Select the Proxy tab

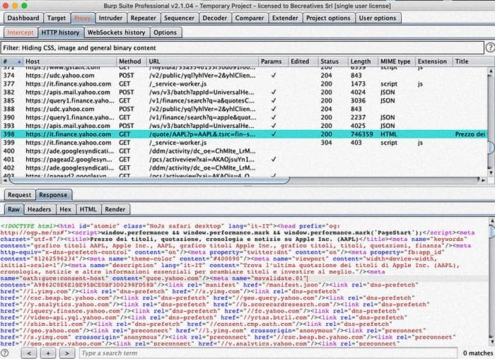point(83,18)
